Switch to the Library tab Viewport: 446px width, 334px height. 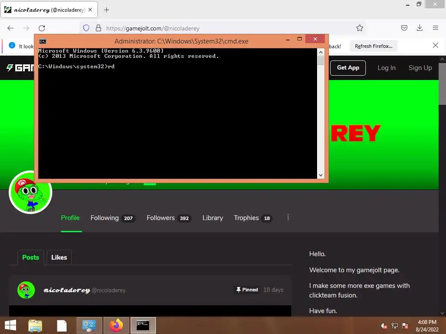(x=213, y=218)
